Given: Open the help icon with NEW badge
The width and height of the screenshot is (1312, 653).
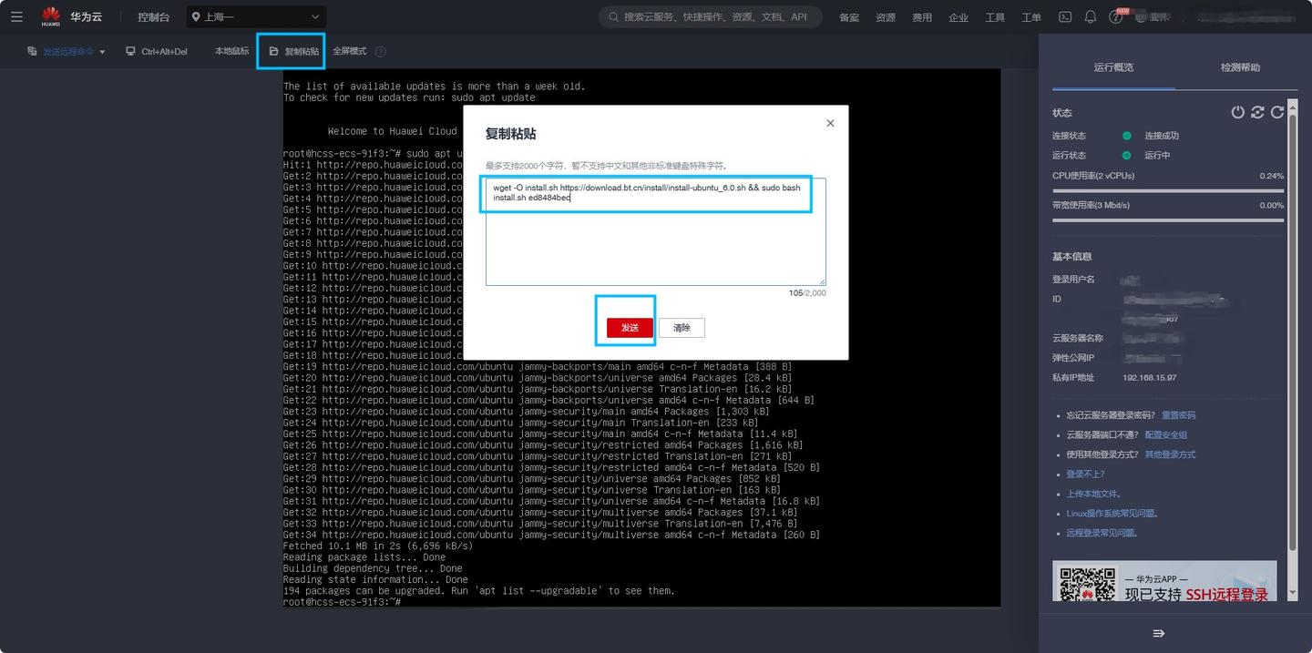Looking at the screenshot, I should (1117, 16).
